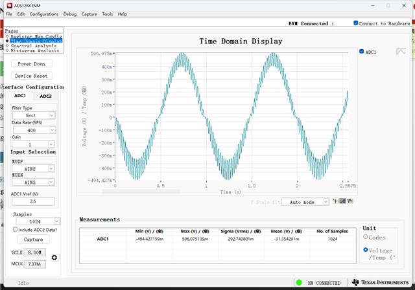This screenshot has width=415, height=290.
Task: Switch to the ADC1 tab
Action: point(20,96)
